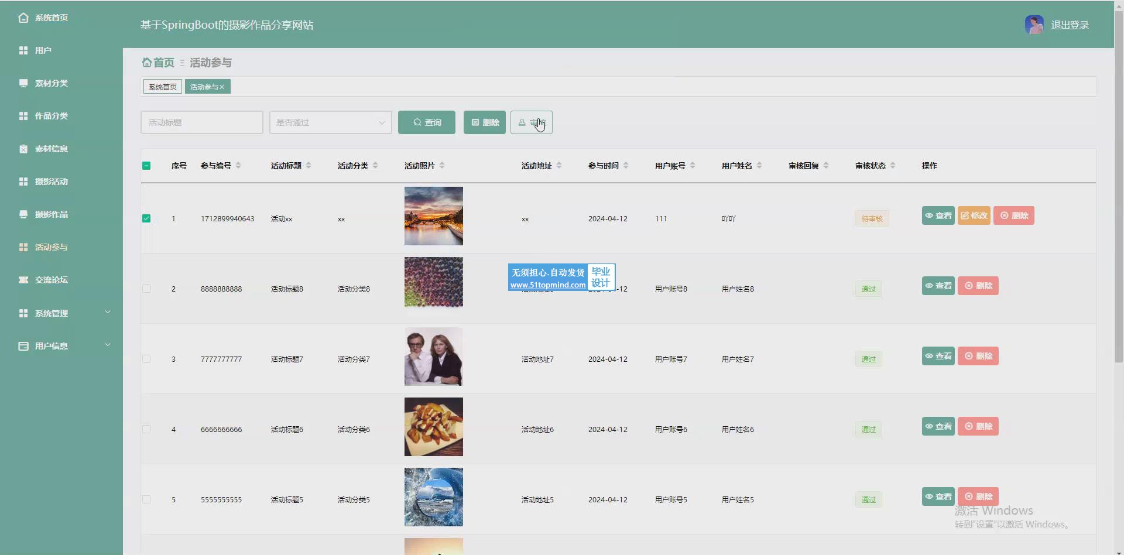Close the 活动参与 tab
The height and width of the screenshot is (555, 1124).
222,87
